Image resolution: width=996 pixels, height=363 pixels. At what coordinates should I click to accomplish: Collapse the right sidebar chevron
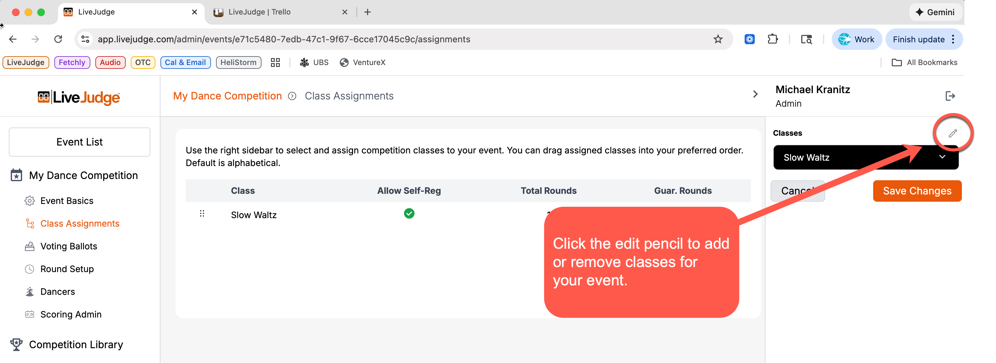point(755,94)
